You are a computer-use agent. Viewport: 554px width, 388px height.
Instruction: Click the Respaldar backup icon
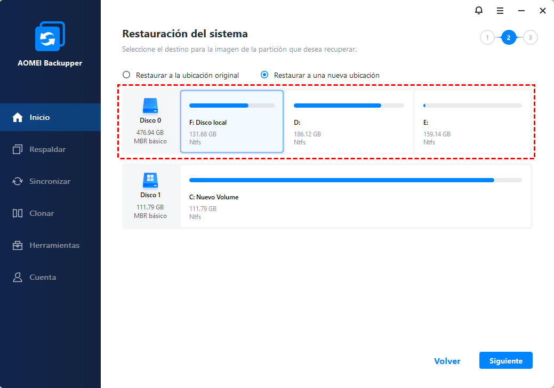point(17,149)
